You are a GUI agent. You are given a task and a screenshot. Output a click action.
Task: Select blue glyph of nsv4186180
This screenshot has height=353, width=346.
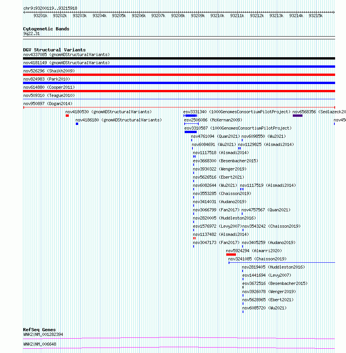(77, 124)
